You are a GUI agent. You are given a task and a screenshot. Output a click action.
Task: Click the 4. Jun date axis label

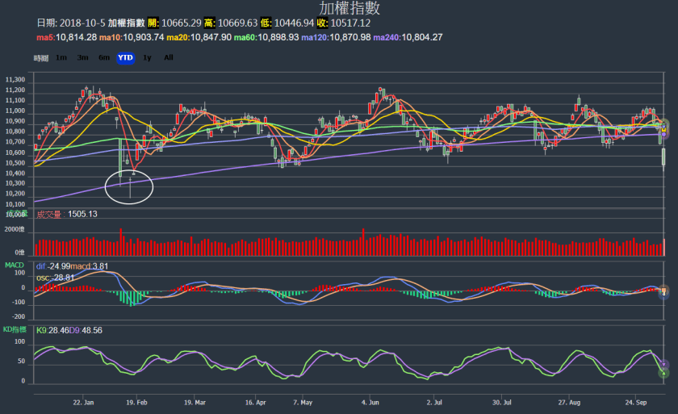coord(371,401)
